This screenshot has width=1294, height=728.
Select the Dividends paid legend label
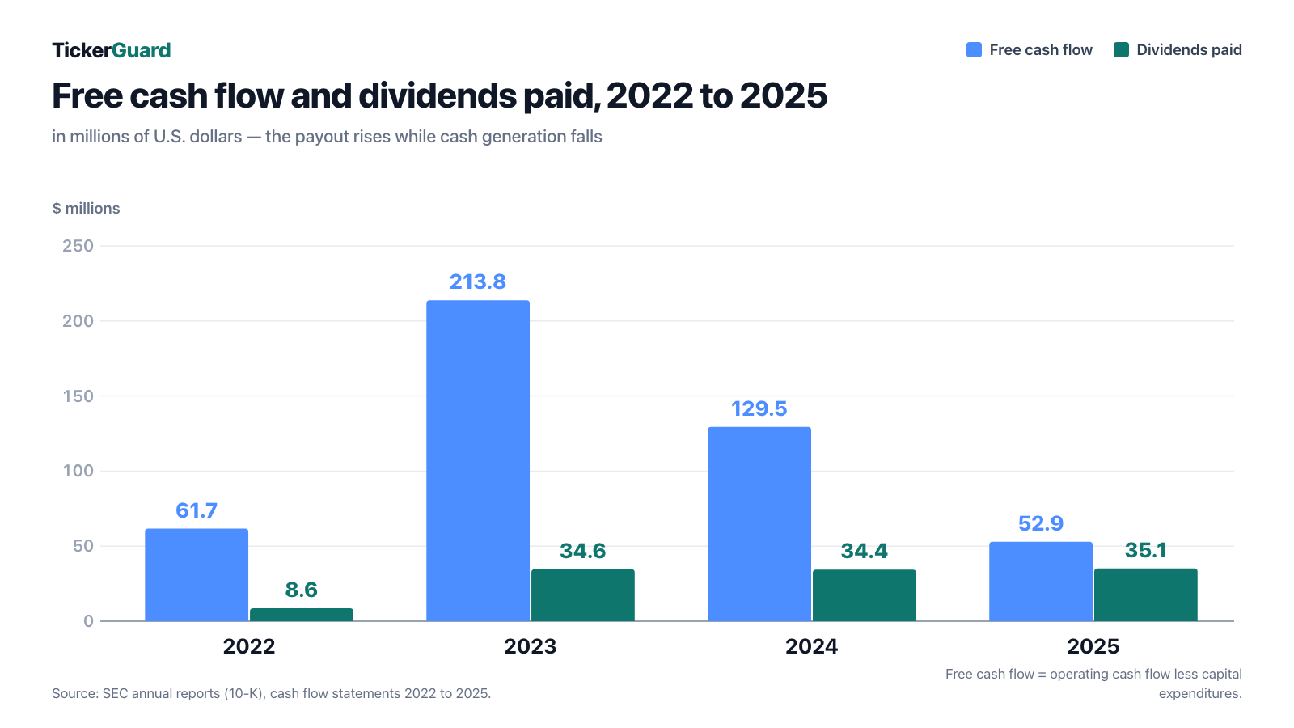click(1189, 50)
